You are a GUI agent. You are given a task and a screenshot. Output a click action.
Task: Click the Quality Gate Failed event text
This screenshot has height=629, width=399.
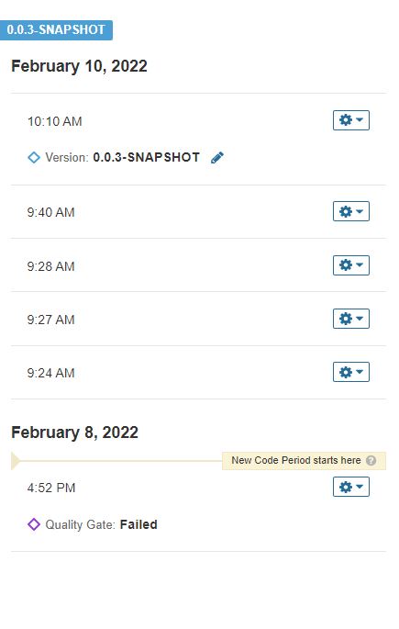tap(101, 524)
